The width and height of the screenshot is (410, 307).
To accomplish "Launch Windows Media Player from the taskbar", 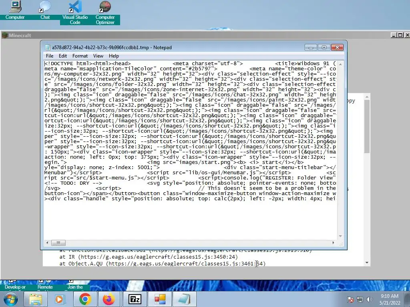I will tap(59, 299).
